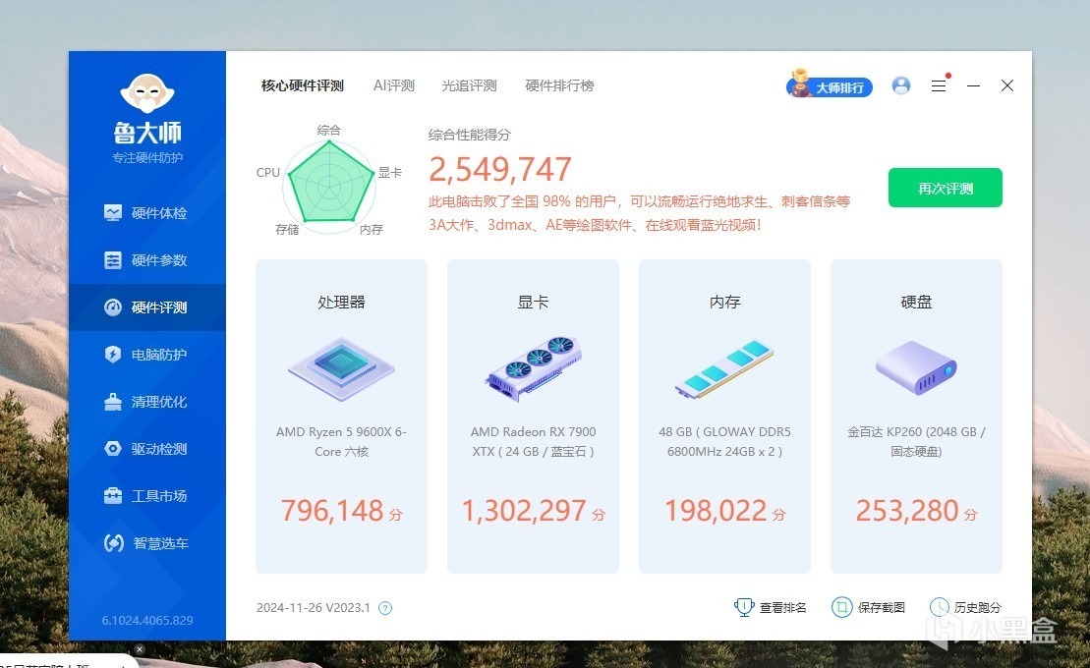Click the 硬盘 card title
The width and height of the screenshot is (1090, 668).
(916, 303)
